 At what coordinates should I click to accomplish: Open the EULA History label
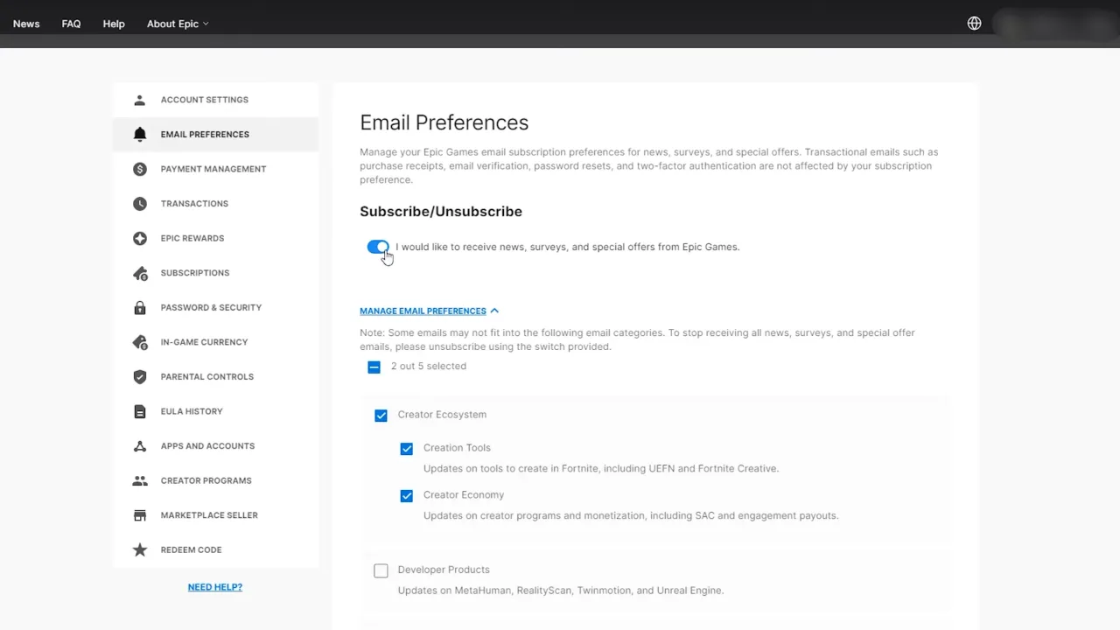pyautogui.click(x=192, y=411)
